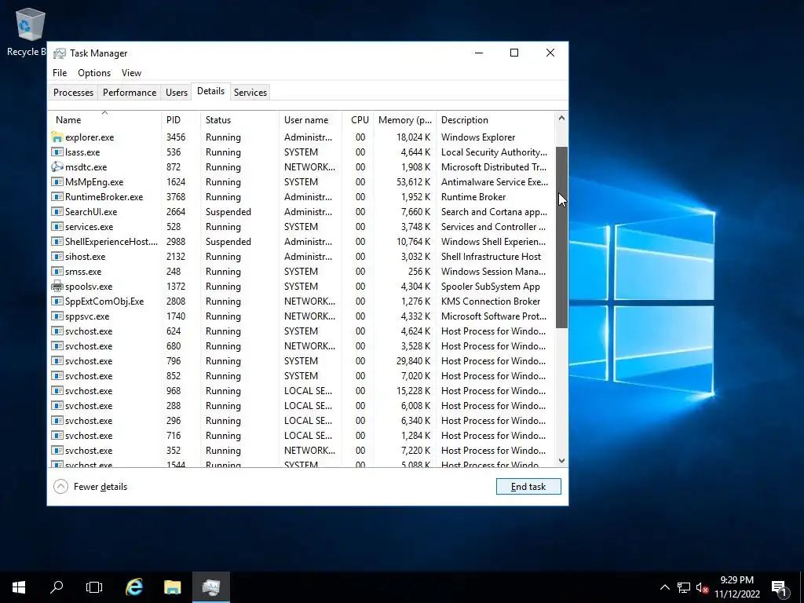Click the Task Manager title bar icon
The image size is (804, 603).
(x=60, y=53)
